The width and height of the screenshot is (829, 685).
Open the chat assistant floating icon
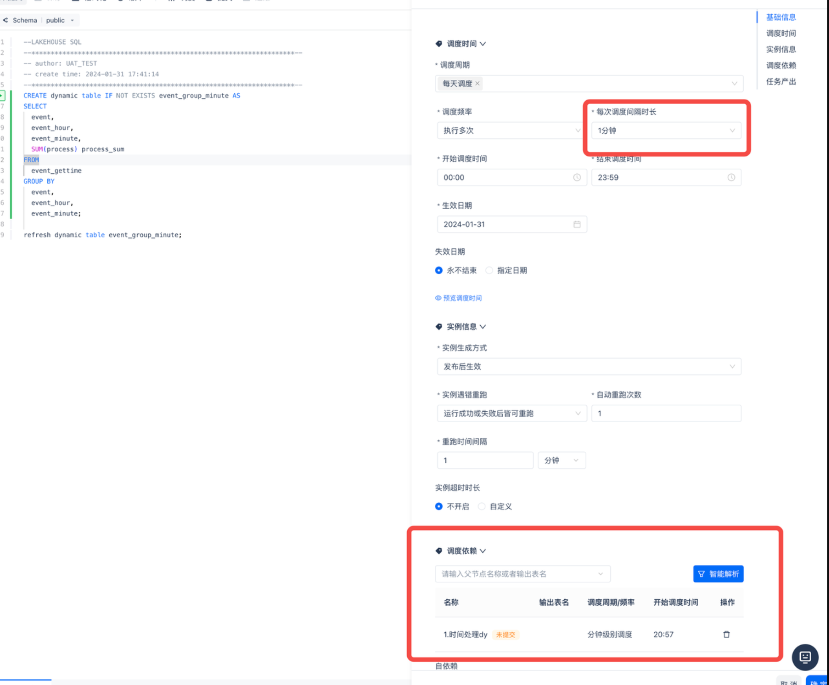tap(805, 657)
